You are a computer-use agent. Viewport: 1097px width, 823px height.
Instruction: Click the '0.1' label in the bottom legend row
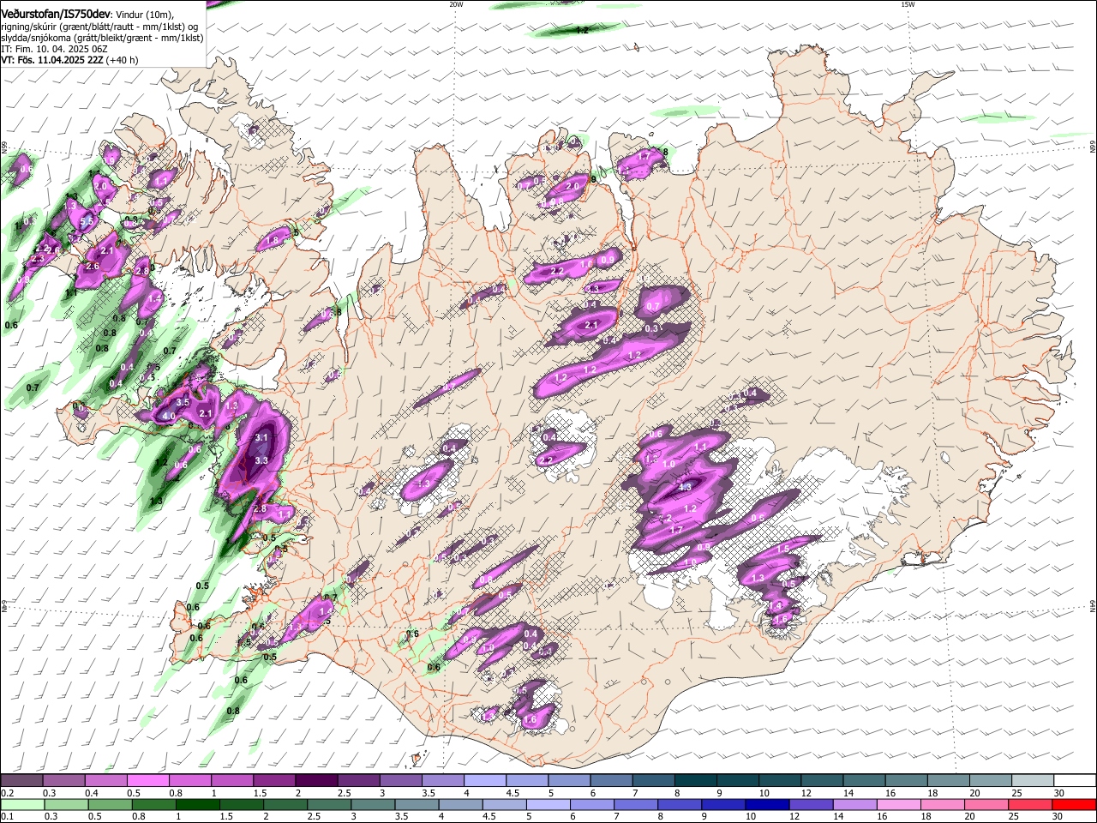coord(7,816)
